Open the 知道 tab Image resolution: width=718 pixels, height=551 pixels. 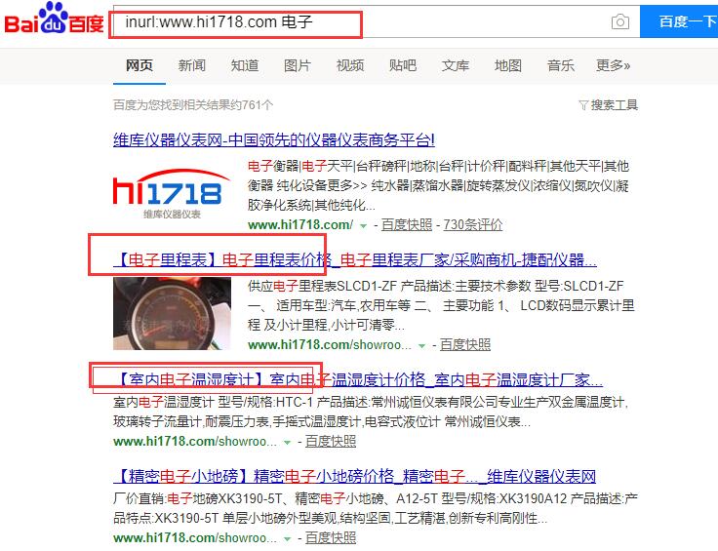[245, 65]
